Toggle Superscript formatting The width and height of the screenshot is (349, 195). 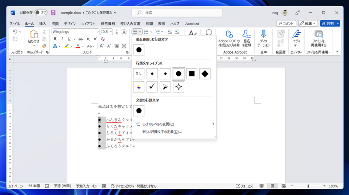(x=95, y=39)
